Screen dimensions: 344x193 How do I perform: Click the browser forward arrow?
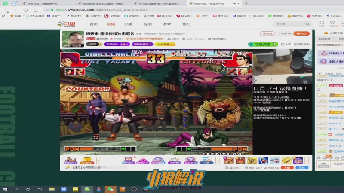[x=15, y=10]
